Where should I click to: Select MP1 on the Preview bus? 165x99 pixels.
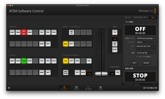[x=48, y=72]
